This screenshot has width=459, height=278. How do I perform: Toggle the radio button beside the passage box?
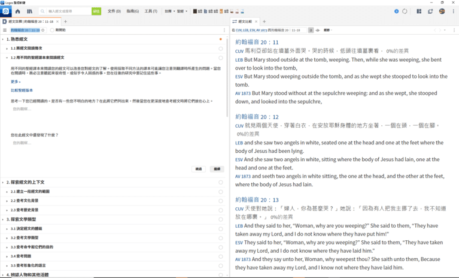click(x=52, y=30)
